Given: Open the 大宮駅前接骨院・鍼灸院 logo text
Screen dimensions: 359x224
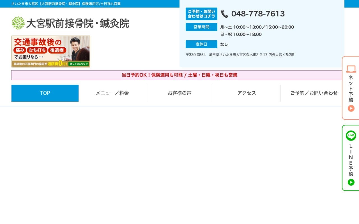Looking at the screenshot, I should pyautogui.click(x=77, y=23).
